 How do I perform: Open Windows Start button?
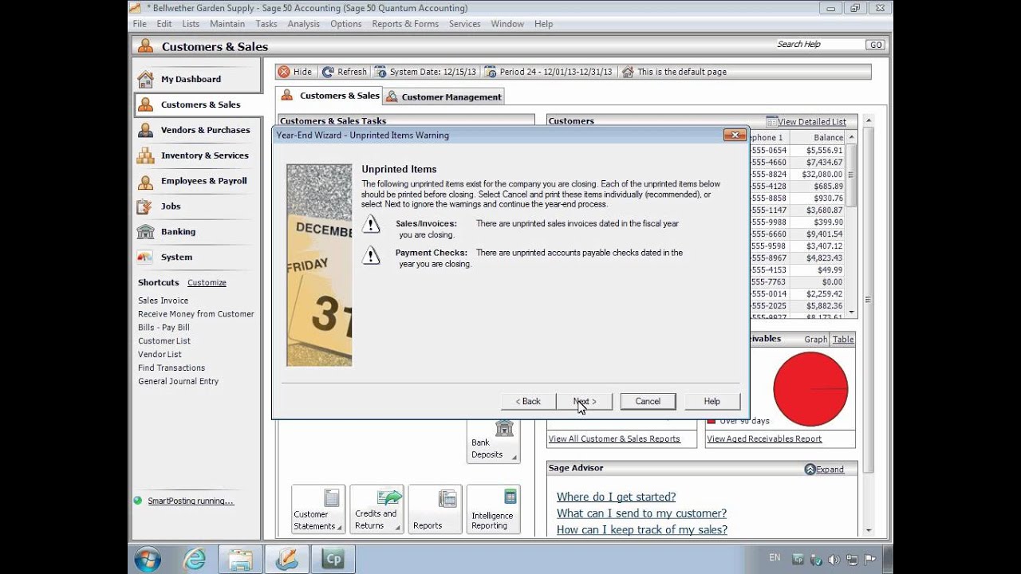148,559
